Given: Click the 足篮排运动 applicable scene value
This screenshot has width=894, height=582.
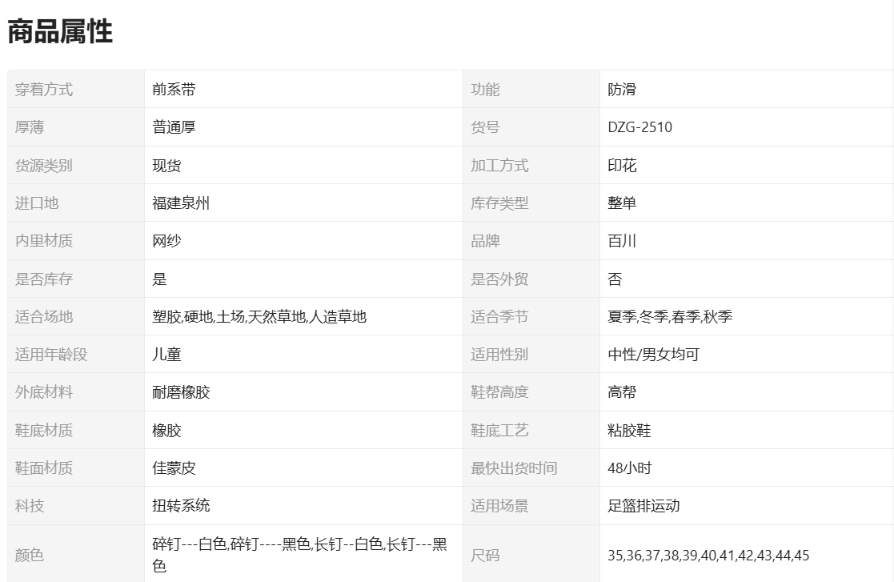Looking at the screenshot, I should pyautogui.click(x=643, y=506).
